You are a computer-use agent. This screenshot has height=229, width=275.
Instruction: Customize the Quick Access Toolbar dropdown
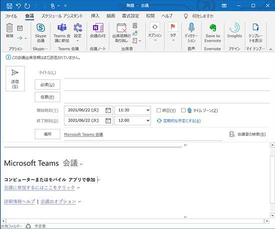click(x=65, y=6)
